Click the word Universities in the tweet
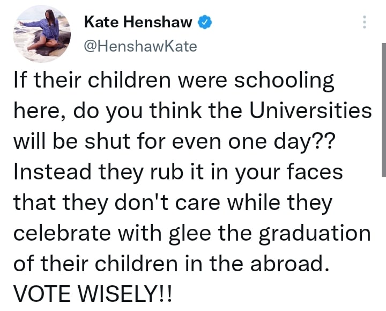Image resolution: width=386 pixels, height=311 pixels. 310,110
